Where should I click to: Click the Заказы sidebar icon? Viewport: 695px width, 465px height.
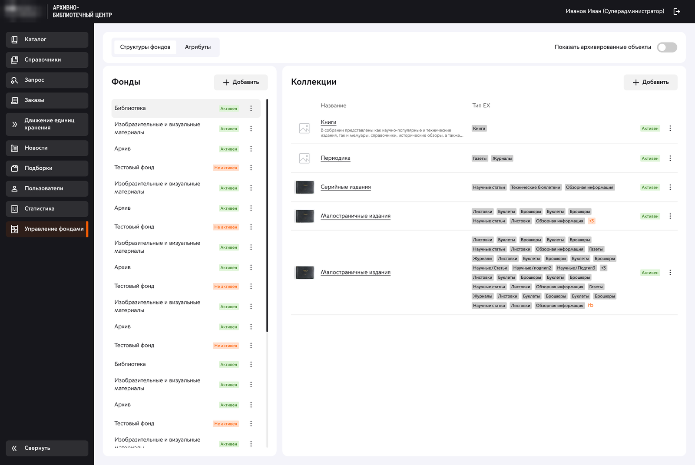point(14,100)
